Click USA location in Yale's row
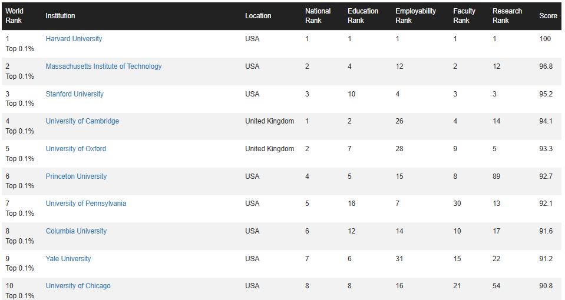 coord(252,259)
